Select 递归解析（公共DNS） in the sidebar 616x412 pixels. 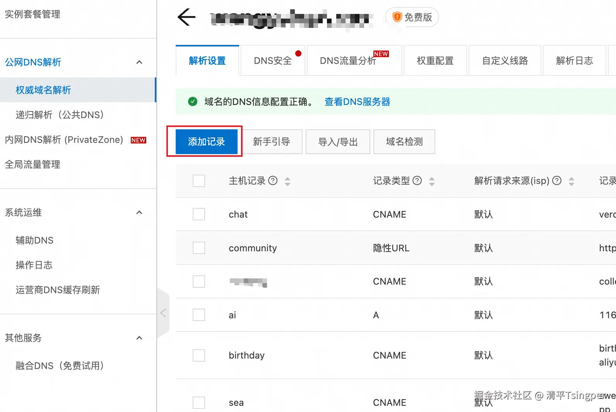pyautogui.click(x=60, y=115)
